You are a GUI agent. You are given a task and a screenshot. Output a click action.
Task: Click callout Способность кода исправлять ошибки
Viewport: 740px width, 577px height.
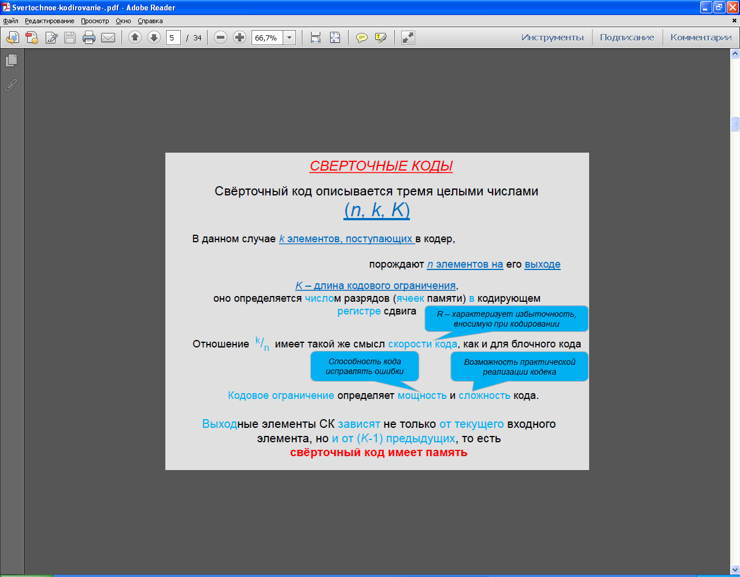coord(365,367)
